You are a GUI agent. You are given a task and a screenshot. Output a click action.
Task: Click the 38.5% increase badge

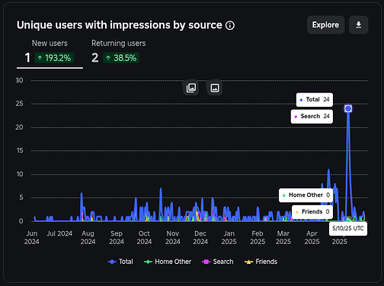pyautogui.click(x=121, y=58)
